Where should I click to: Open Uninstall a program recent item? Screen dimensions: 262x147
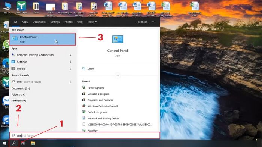point(98,94)
